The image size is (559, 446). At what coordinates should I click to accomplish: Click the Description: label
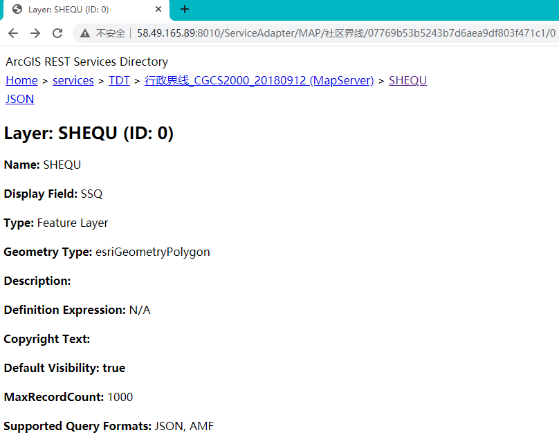coord(37,281)
